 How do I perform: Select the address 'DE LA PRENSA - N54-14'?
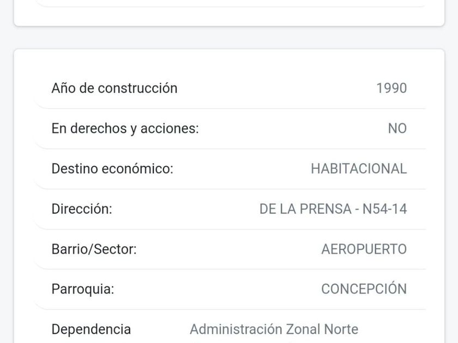coord(333,209)
